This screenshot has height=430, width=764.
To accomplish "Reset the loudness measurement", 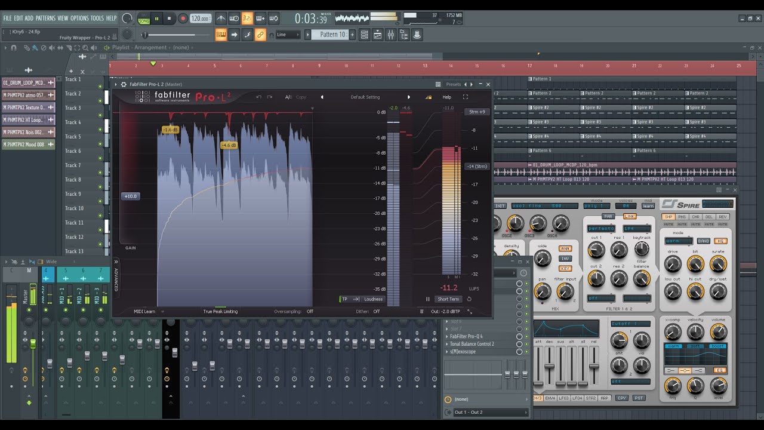I will click(469, 299).
